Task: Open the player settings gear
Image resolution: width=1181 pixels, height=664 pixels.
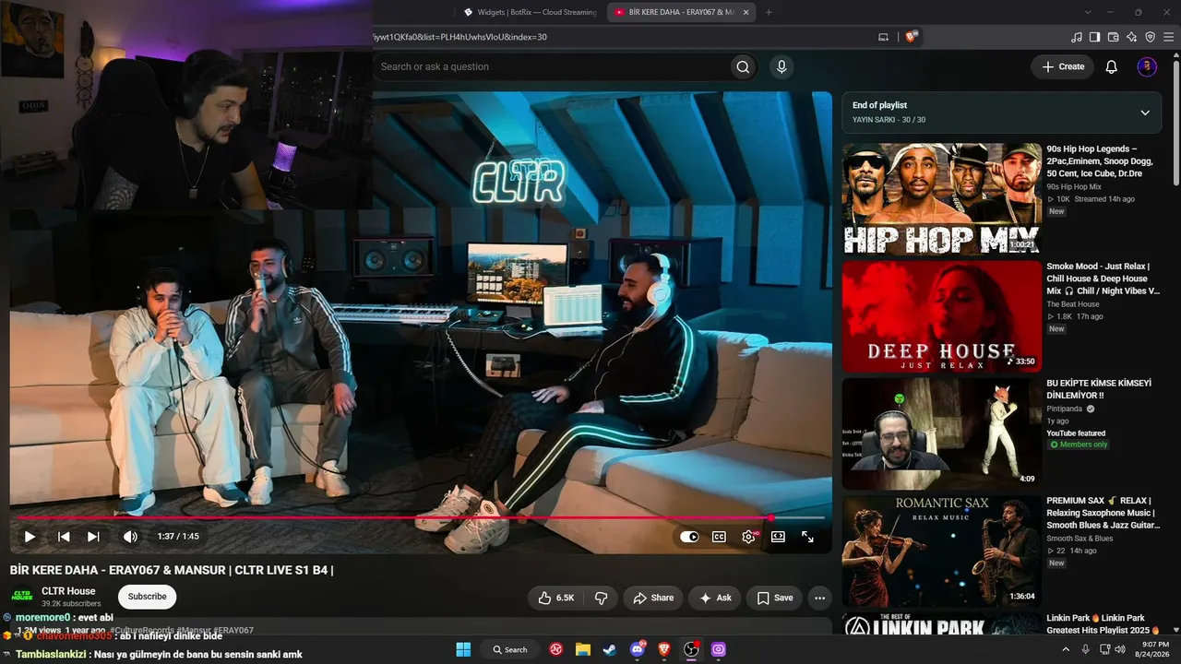Action: coord(749,537)
